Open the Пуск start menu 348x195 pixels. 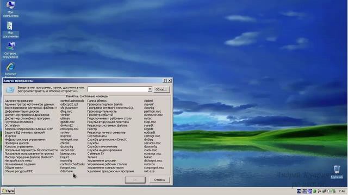point(8,191)
